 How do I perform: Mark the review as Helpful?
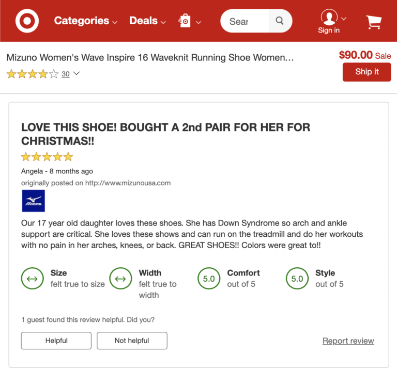coord(56,341)
